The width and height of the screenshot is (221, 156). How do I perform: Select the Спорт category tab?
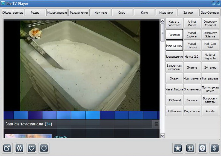(123, 13)
